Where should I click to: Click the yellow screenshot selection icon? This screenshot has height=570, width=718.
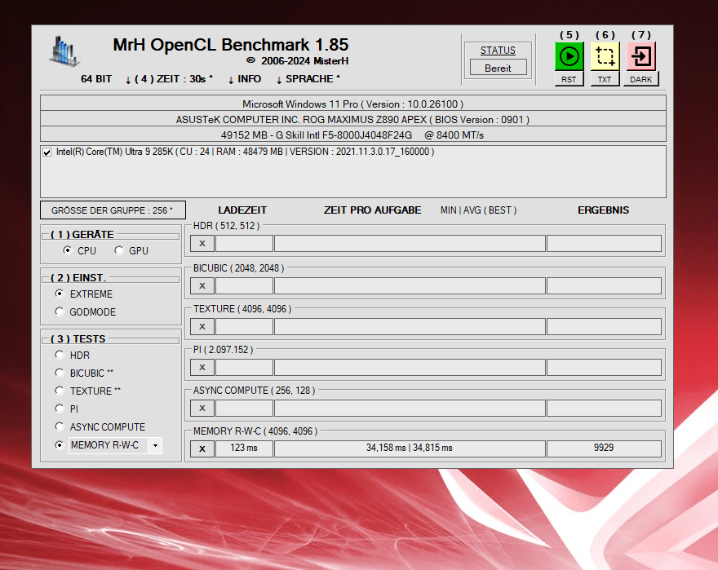pyautogui.click(x=605, y=56)
